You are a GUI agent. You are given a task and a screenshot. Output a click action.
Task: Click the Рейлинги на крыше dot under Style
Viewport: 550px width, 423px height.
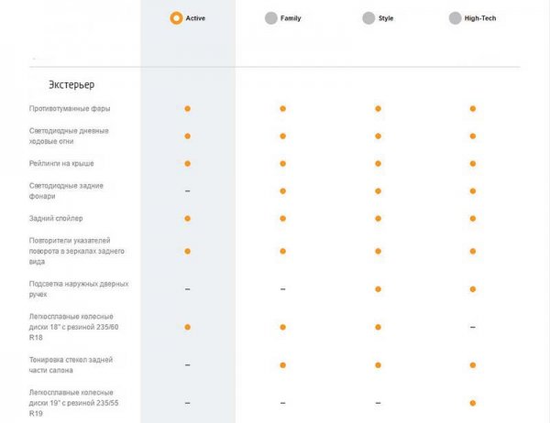coord(378,164)
